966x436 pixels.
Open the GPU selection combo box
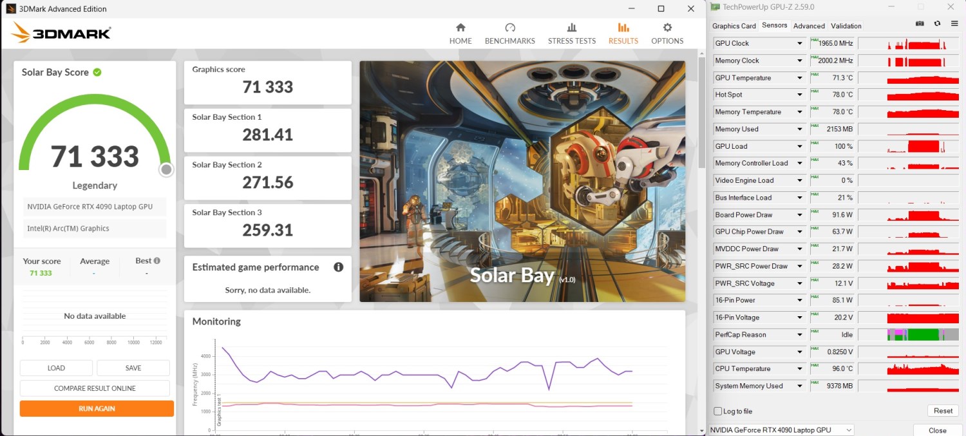[x=781, y=430]
